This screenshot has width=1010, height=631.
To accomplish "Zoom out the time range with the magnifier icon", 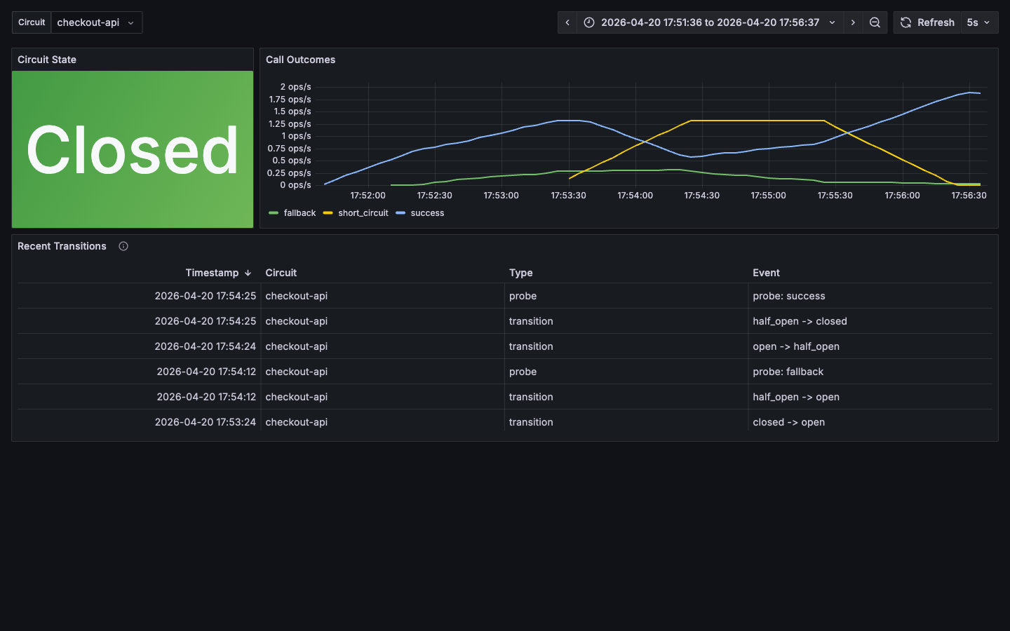I will (x=874, y=22).
